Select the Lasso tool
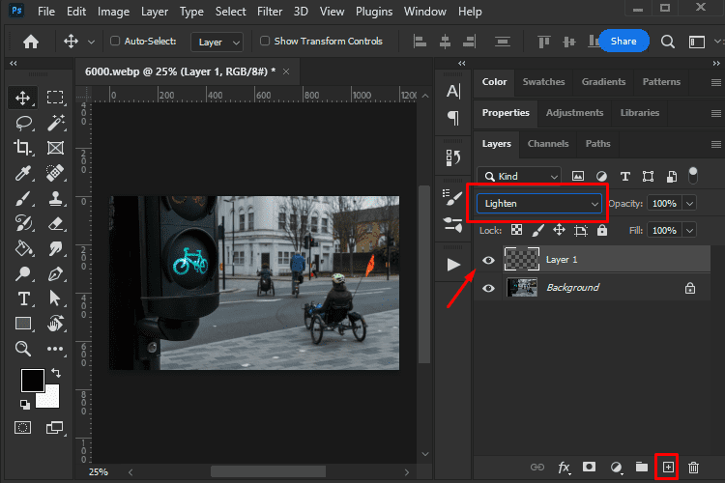The height and width of the screenshot is (483, 725). pyautogui.click(x=23, y=123)
